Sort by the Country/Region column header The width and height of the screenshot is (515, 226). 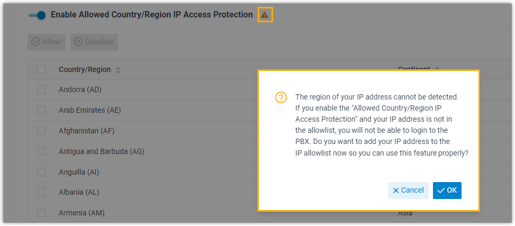click(x=85, y=69)
